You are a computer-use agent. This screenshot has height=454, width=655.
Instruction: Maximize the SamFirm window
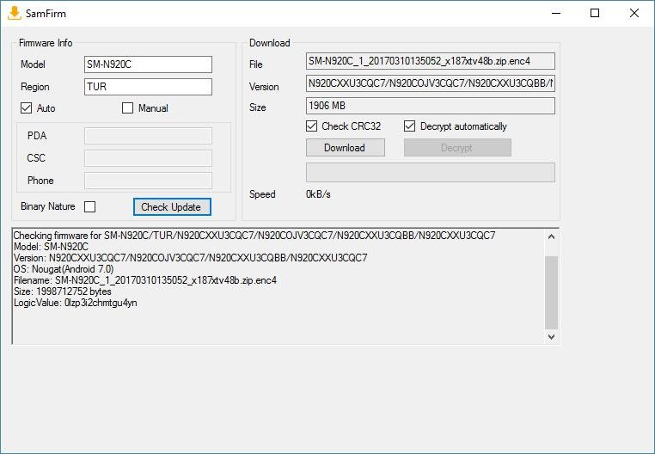click(595, 13)
